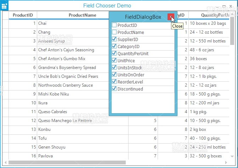This screenshot has width=238, height=168.
Task: Click the '40 - 100 g pkgs.' cell
Action: [209, 138]
